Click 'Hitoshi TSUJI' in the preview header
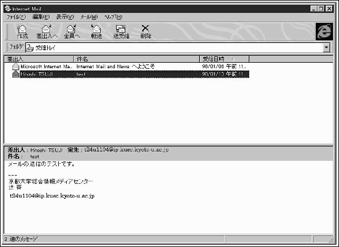The width and height of the screenshot is (339, 247). [47, 150]
